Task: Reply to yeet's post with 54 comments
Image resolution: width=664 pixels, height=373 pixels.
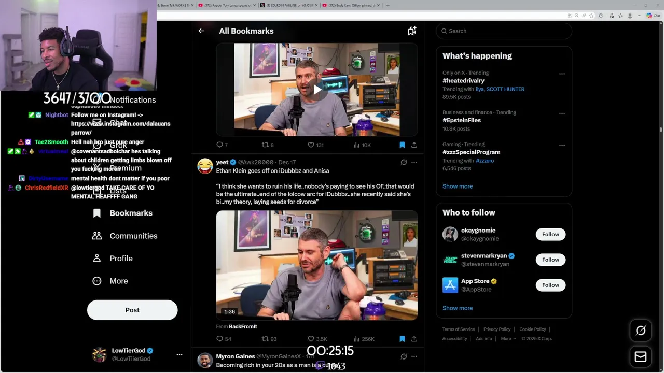Action: (224, 339)
